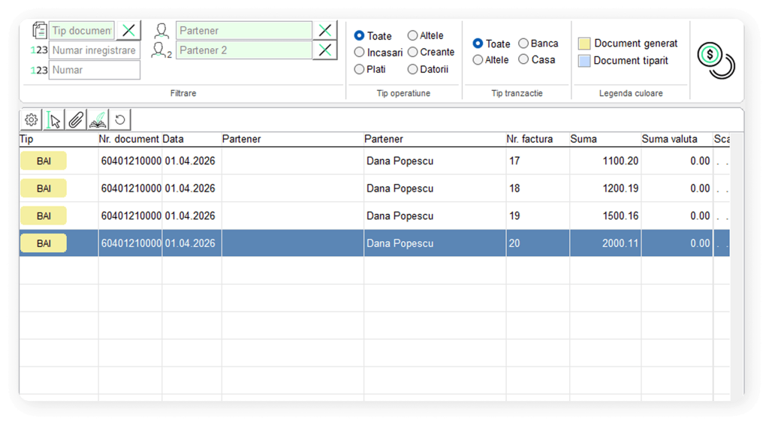Viewport: 769px width, 425px height.
Task: Open the Partener 2 filter combo box
Action: point(244,50)
